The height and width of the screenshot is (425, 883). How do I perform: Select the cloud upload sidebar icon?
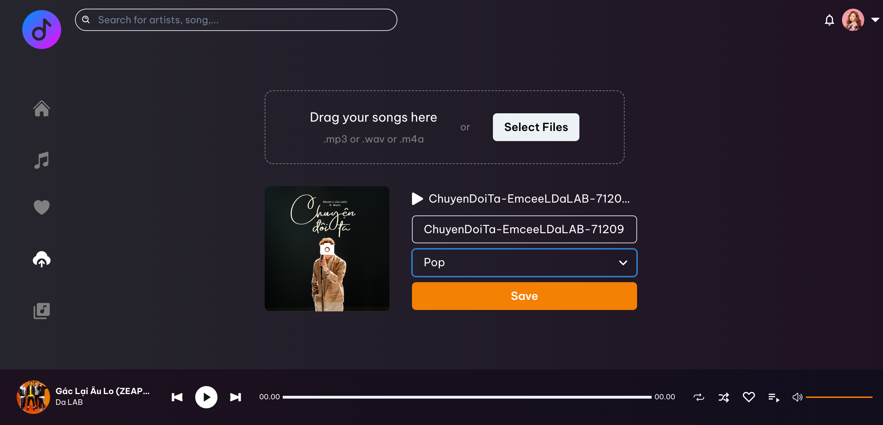click(x=42, y=259)
